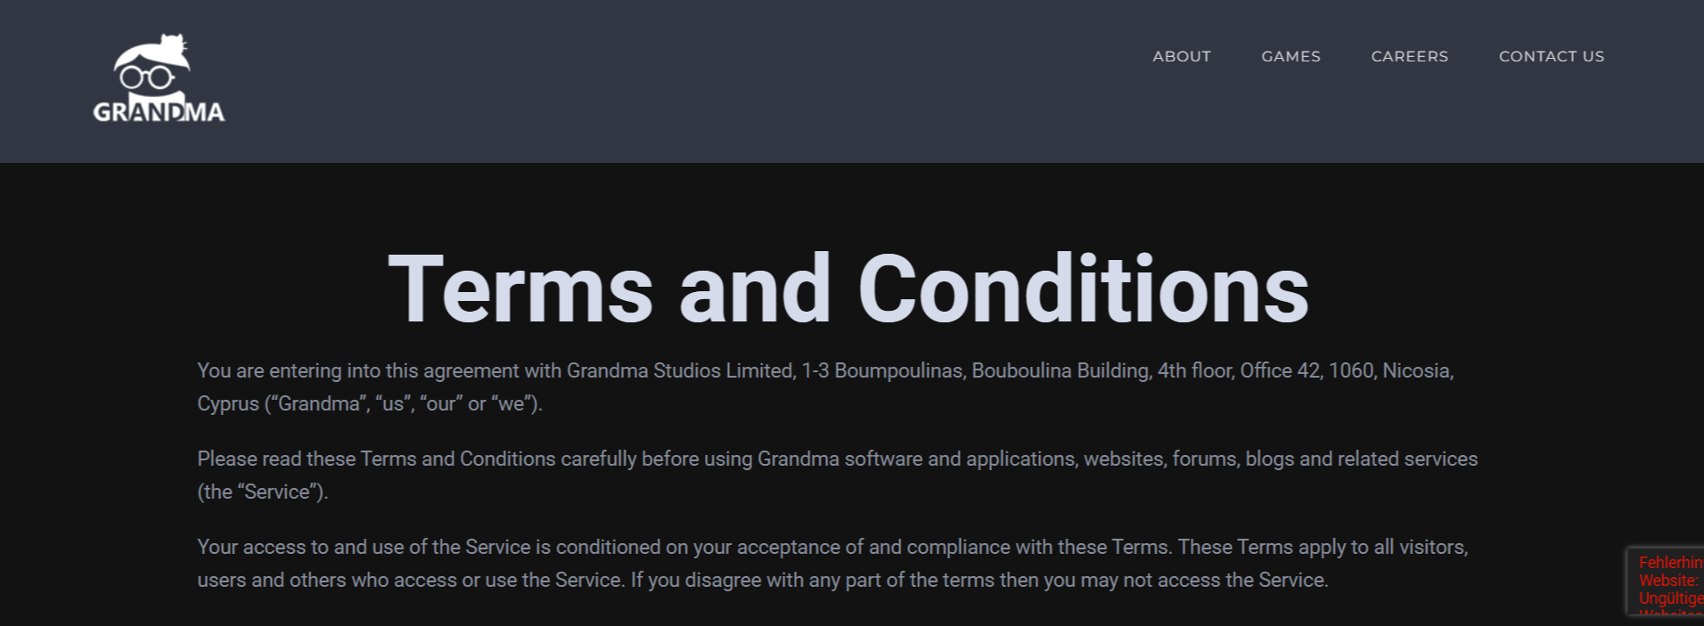Click the word Conditions in the heading

1083,289
